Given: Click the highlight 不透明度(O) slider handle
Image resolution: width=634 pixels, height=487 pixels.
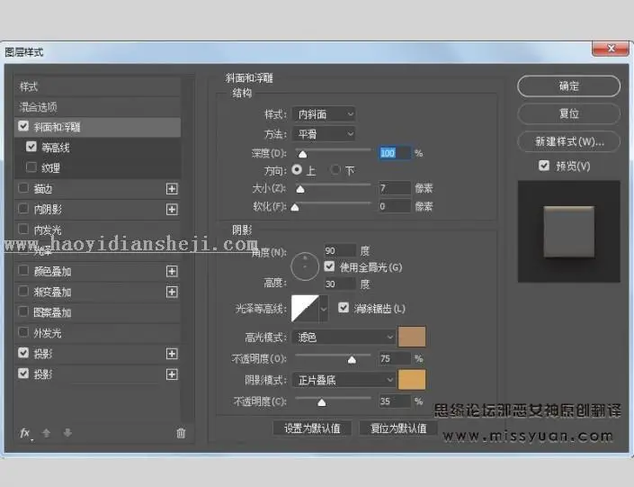Looking at the screenshot, I should [352, 359].
